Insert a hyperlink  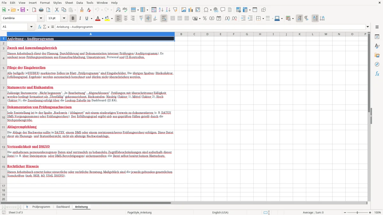point(216,10)
